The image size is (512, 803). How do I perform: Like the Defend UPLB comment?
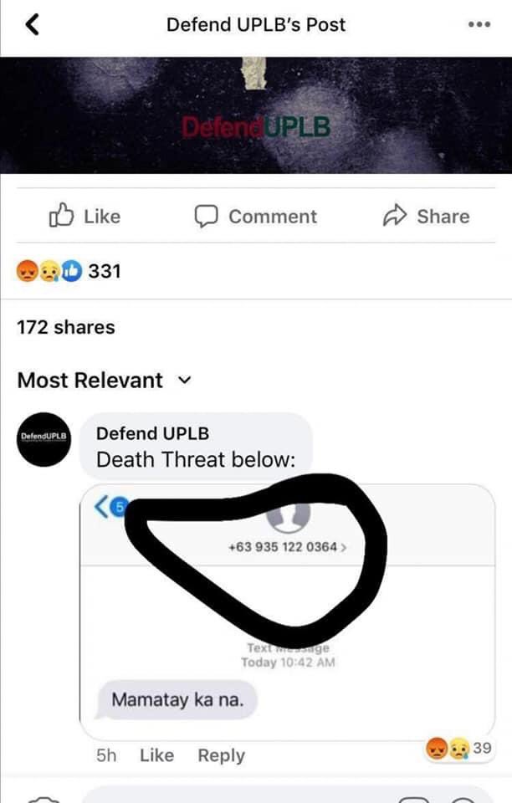[x=156, y=755]
